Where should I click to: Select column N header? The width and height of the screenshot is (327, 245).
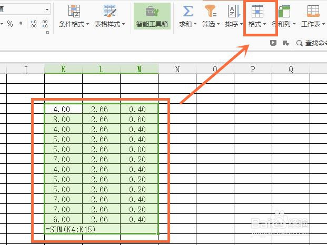[x=177, y=69]
